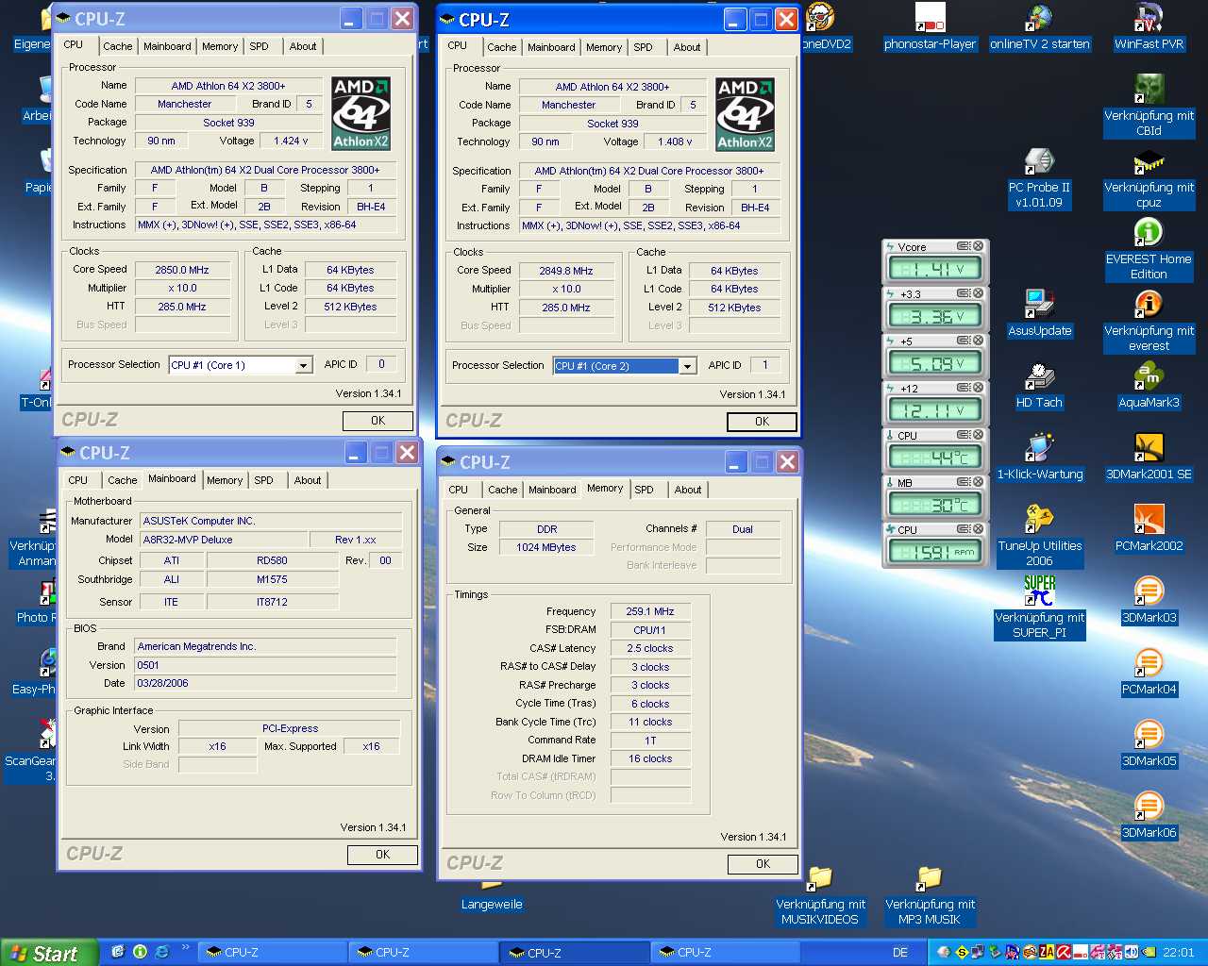This screenshot has width=1208, height=966.
Task: Switch to Cache tab in Mainboard CPU-Z window
Action: click(x=122, y=480)
